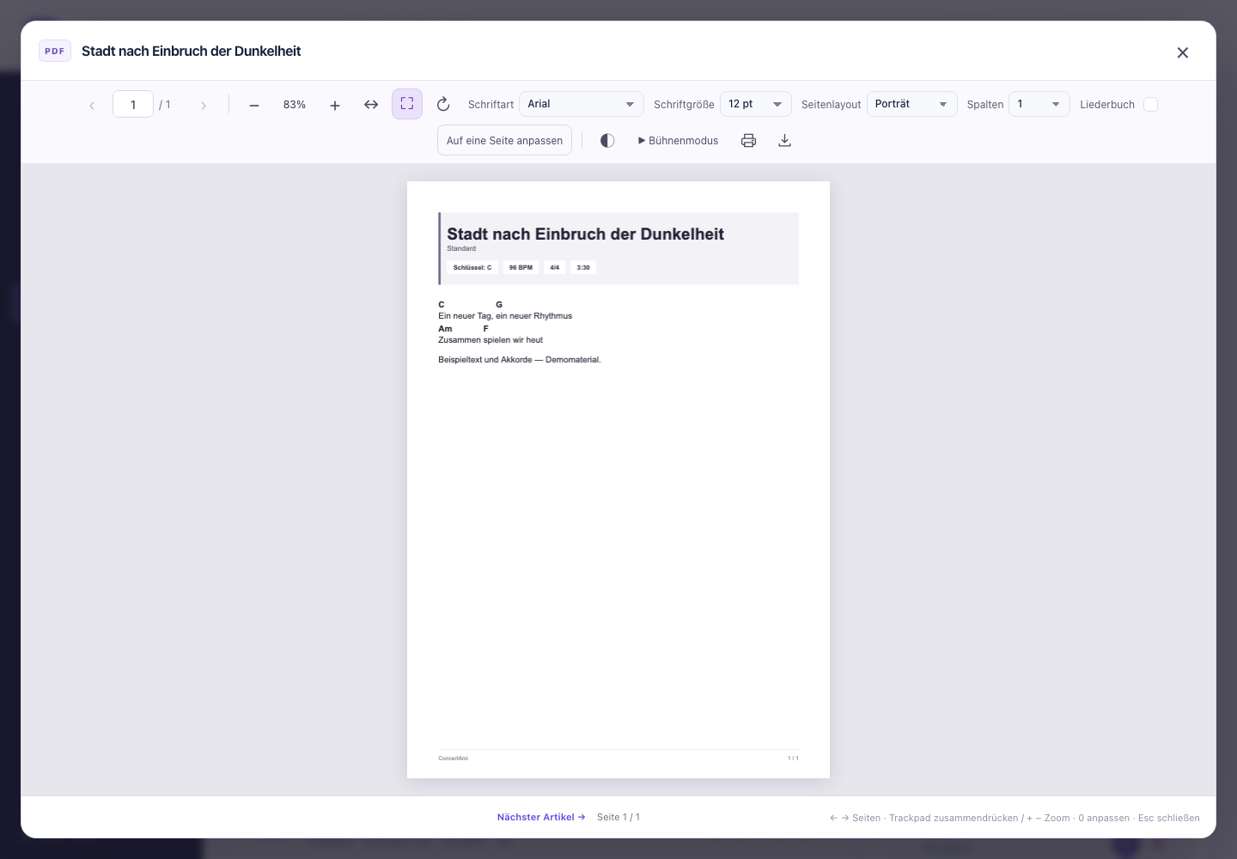1237x859 pixels.
Task: Follow the 'Nächster Artikel' link
Action: [541, 817]
